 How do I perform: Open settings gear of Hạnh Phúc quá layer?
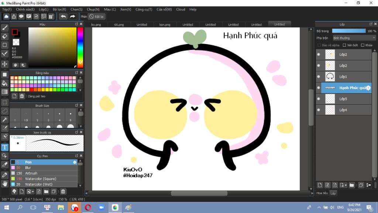pos(368,88)
